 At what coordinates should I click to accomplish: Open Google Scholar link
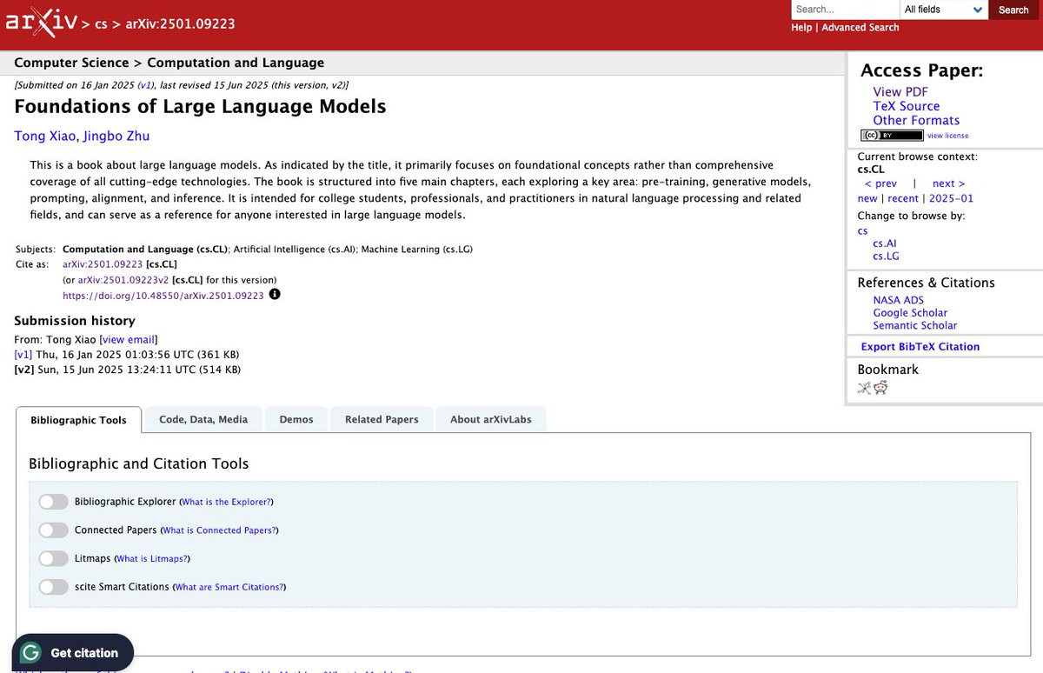[x=910, y=313]
